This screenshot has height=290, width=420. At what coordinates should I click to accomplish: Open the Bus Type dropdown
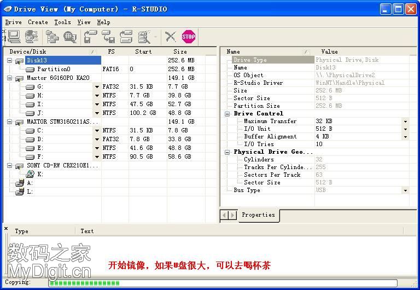[406, 190]
